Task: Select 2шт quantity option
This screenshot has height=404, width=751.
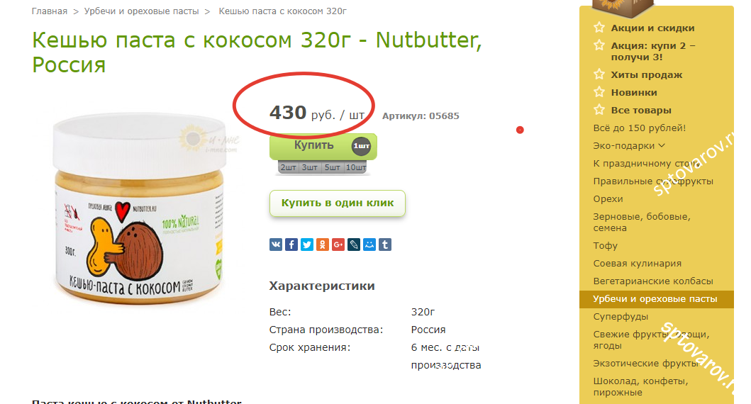Action: 289,167
